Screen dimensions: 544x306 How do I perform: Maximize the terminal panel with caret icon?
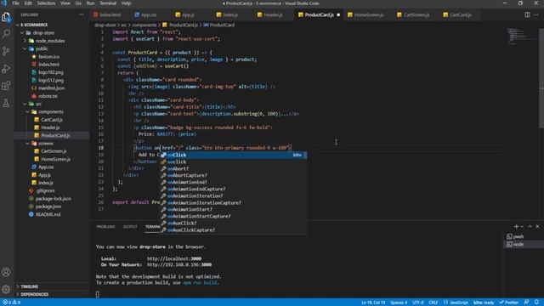[x=530, y=227]
